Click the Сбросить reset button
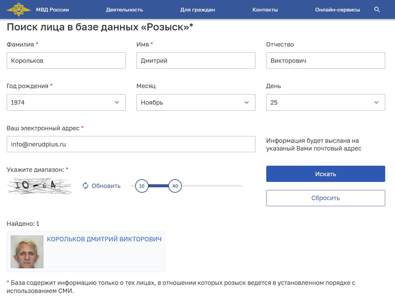Image resolution: width=395 pixels, height=298 pixels. [x=325, y=198]
